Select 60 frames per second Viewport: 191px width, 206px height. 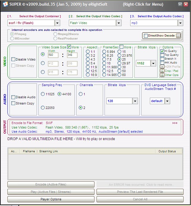(119, 75)
